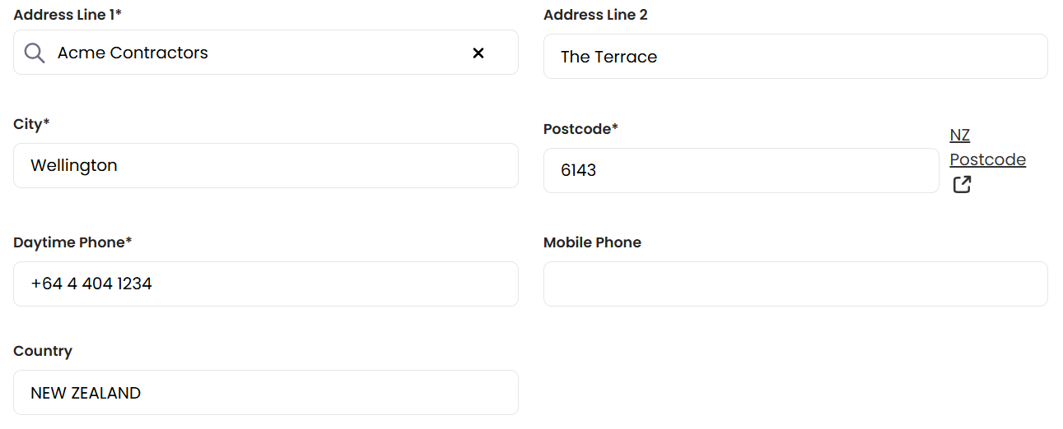The height and width of the screenshot is (429, 1063).
Task: Place cursor on the +64 4 404 1234 number
Action: point(91,284)
